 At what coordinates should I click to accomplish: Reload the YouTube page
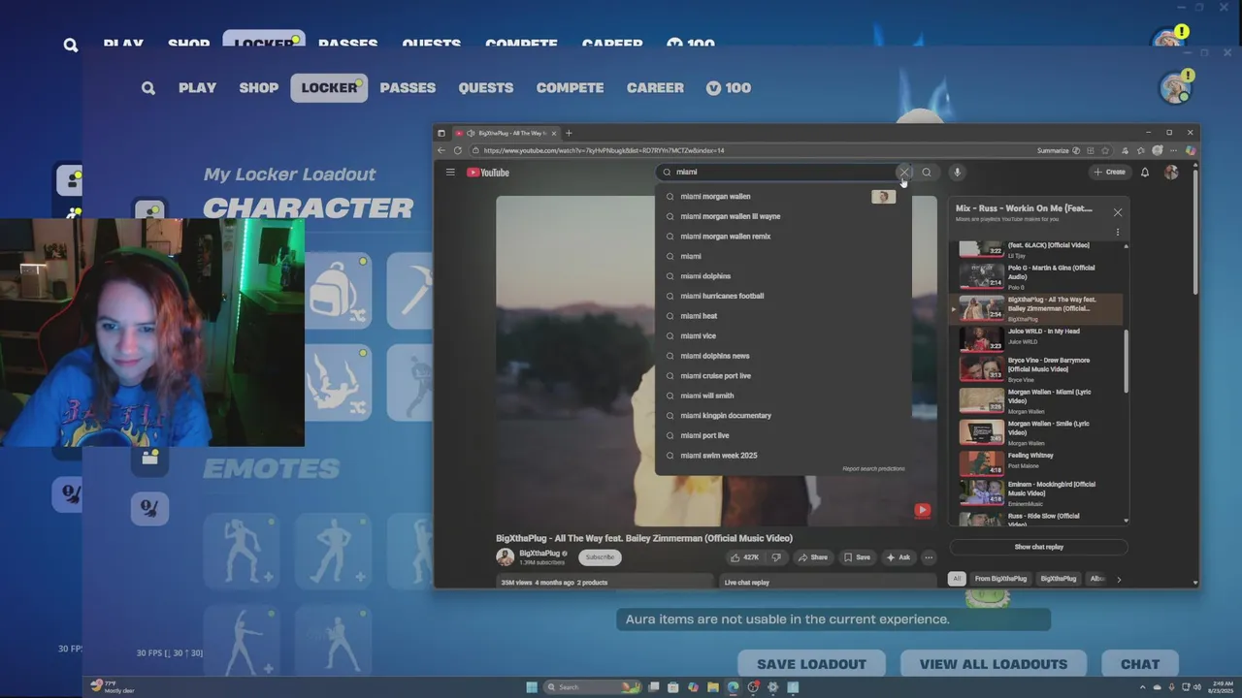click(x=458, y=150)
